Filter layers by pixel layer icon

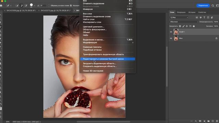click(197, 17)
